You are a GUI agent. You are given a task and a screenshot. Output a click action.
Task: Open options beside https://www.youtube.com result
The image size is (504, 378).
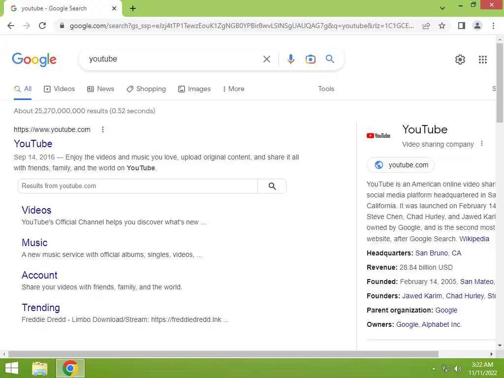(x=103, y=129)
